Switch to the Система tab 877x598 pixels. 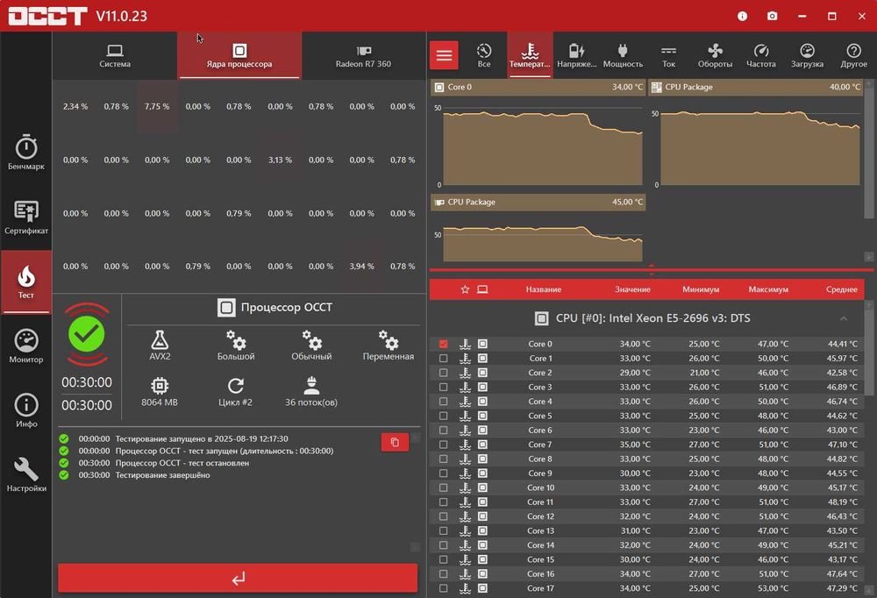click(x=115, y=55)
